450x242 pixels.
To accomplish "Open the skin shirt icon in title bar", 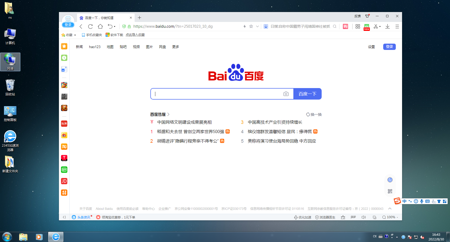I will click(367, 16).
